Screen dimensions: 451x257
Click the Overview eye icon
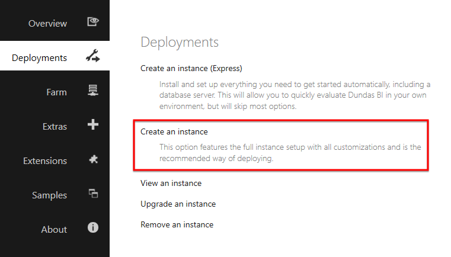coord(93,22)
